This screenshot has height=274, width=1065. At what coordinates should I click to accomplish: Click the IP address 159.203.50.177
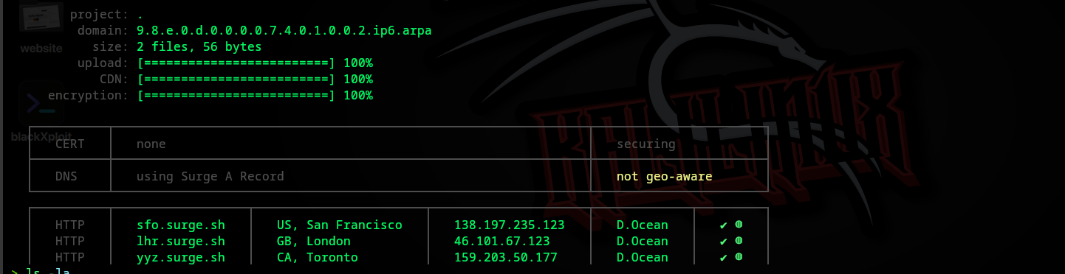click(x=506, y=258)
